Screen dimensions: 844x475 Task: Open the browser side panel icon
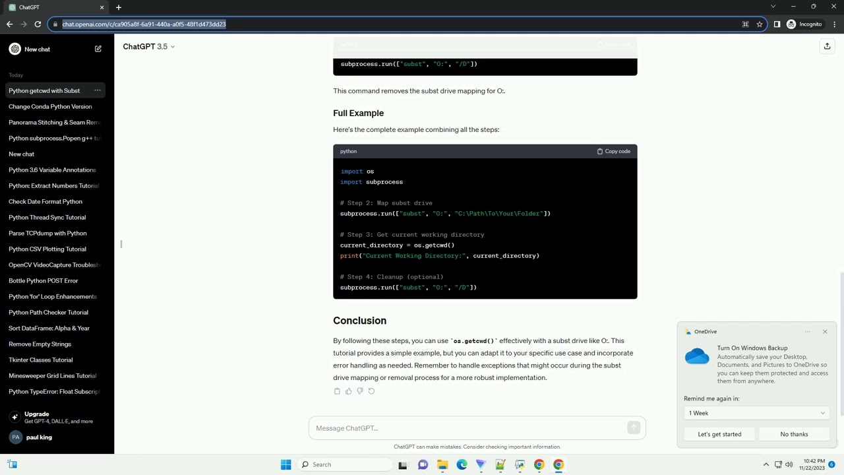[777, 24]
